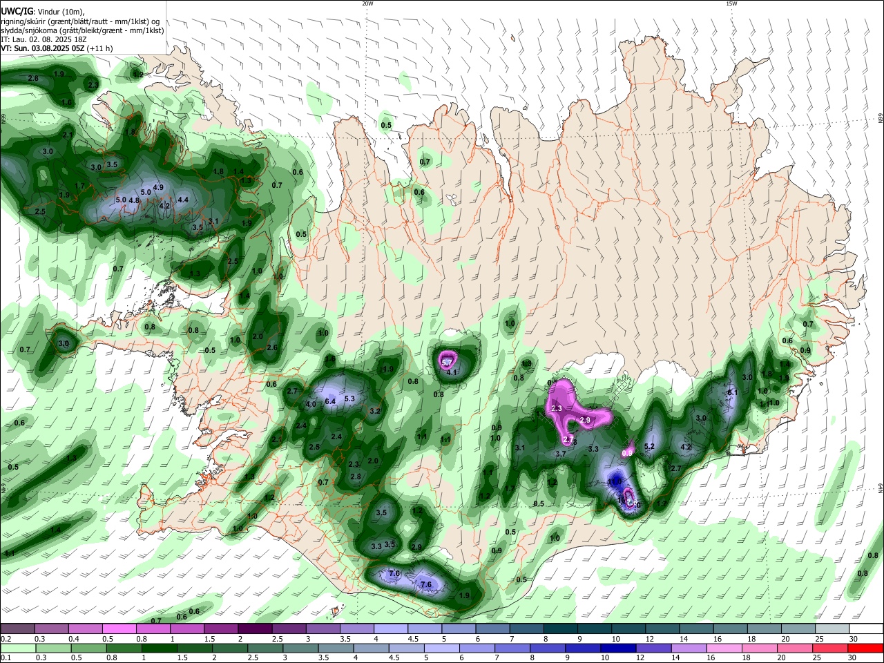This screenshot has width=884, height=663.
Task: Pick the palest green 0.1–0.3 swatch in bottom row
Action: (17, 648)
